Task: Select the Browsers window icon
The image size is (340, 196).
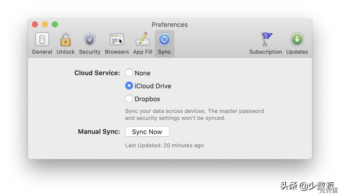Action: point(117,39)
